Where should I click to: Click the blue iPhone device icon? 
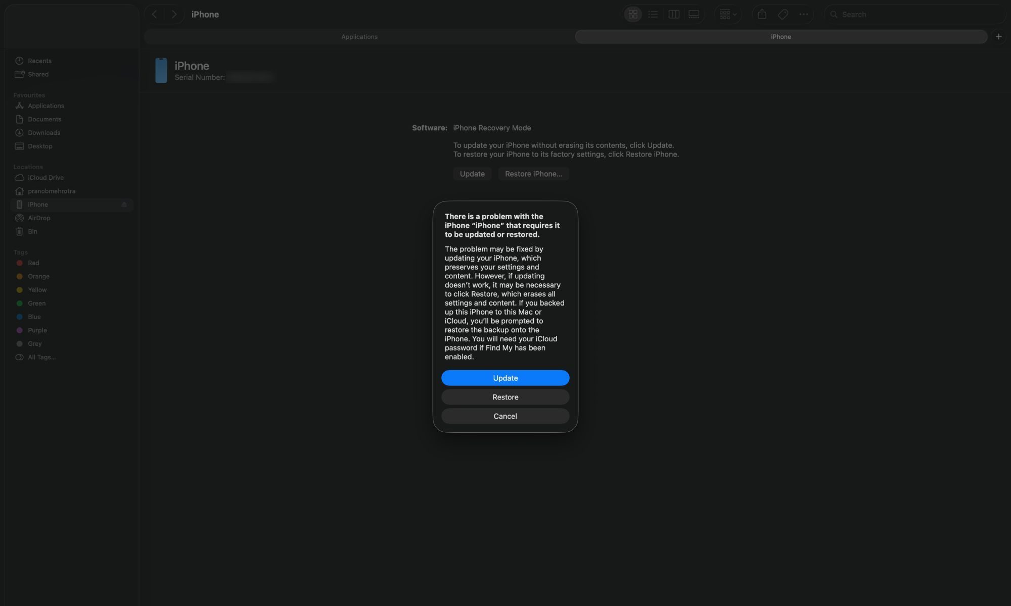coord(161,70)
